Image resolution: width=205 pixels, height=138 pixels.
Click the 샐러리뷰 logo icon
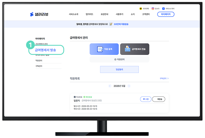tap(32, 14)
